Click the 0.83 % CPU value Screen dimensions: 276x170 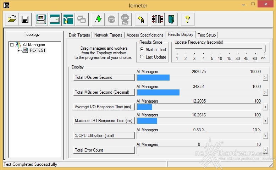(199, 130)
